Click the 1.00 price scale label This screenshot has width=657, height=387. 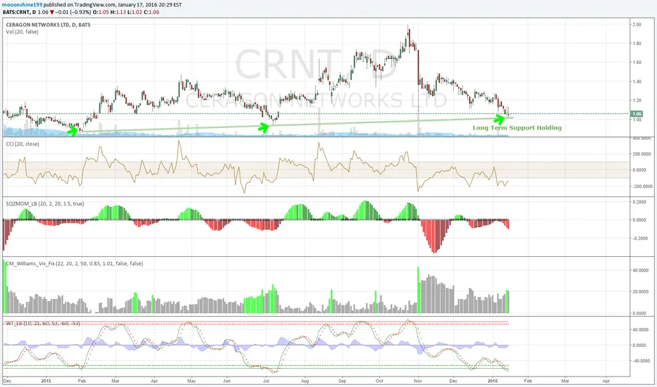point(637,120)
